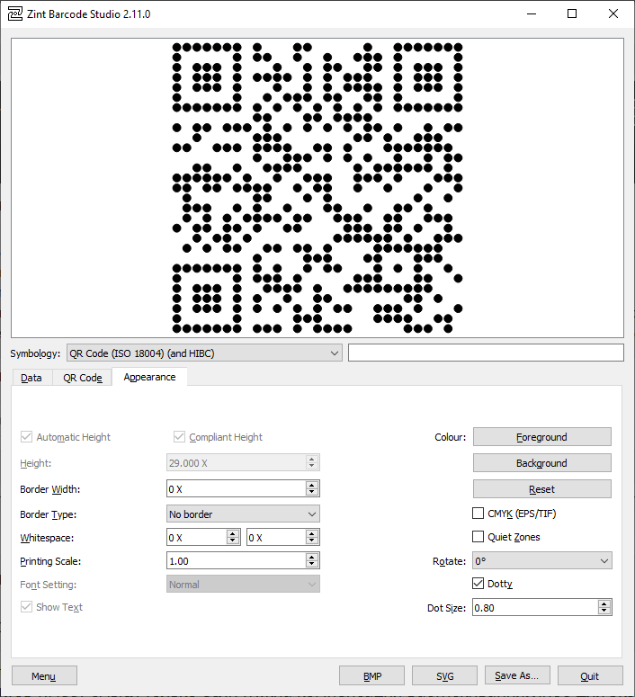Decrease Printing Scale with down arrow
This screenshot has width=635, height=697.
point(312,565)
